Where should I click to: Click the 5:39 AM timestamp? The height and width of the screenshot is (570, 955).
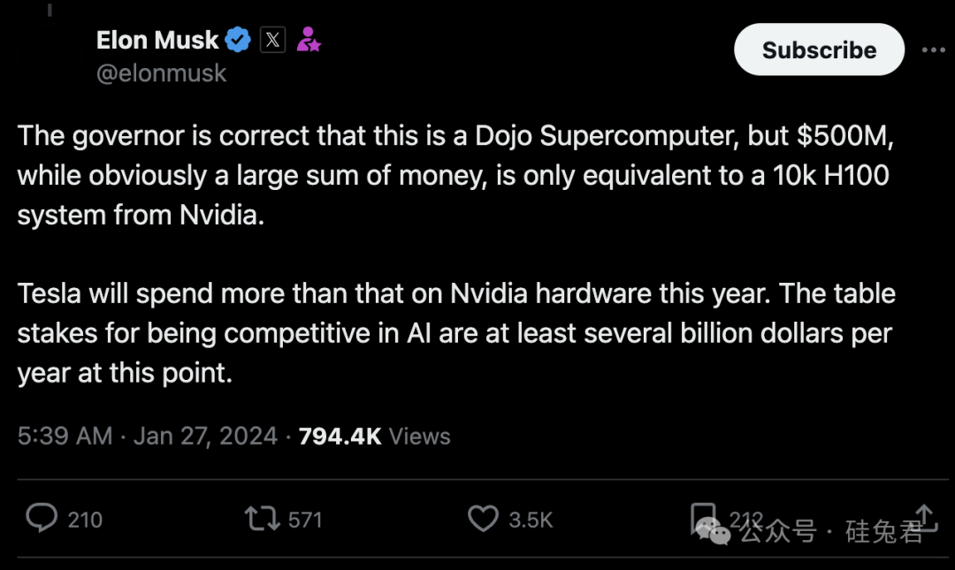pos(65,436)
